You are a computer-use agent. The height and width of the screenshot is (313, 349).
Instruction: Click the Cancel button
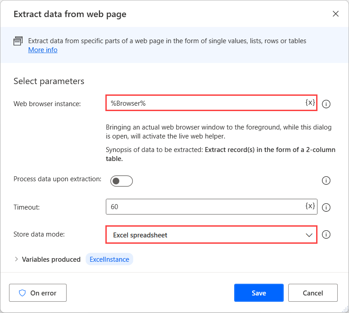(313, 293)
